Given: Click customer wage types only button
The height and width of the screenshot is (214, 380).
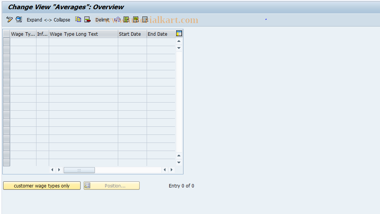Looking at the screenshot, I should point(42,186).
